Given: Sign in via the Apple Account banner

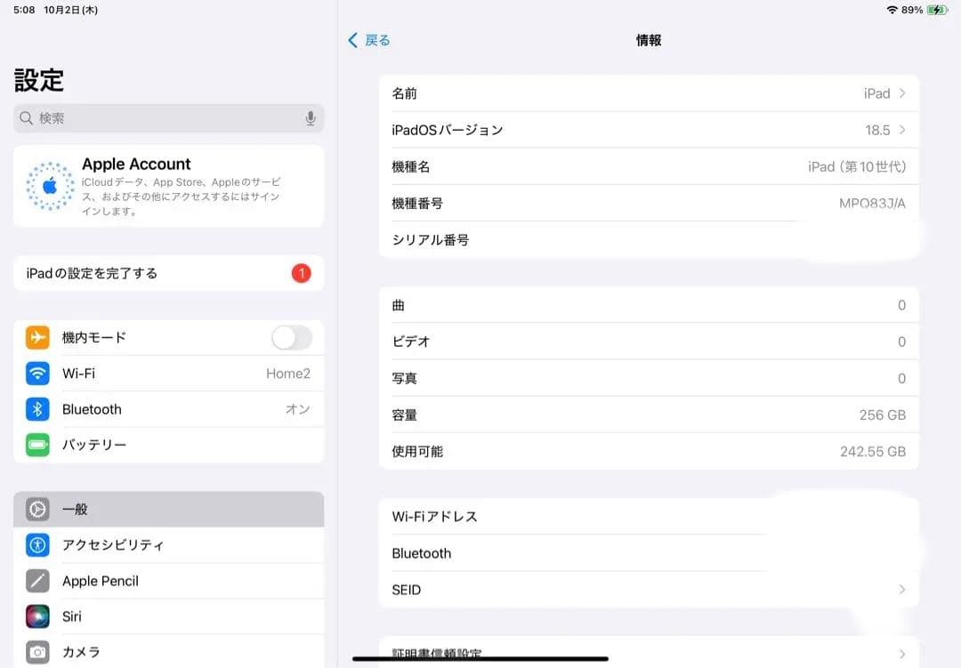Looking at the screenshot, I should tap(169, 184).
